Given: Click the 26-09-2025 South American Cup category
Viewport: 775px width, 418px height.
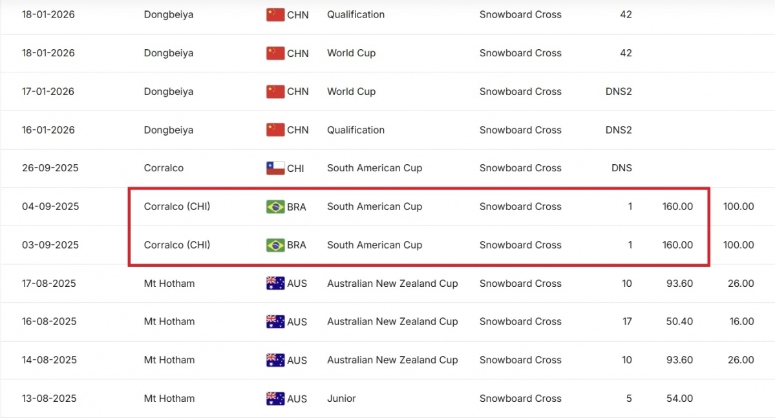Looking at the screenshot, I should click(374, 168).
